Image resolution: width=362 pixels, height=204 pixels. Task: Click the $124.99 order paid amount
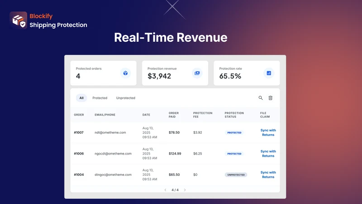pos(175,154)
